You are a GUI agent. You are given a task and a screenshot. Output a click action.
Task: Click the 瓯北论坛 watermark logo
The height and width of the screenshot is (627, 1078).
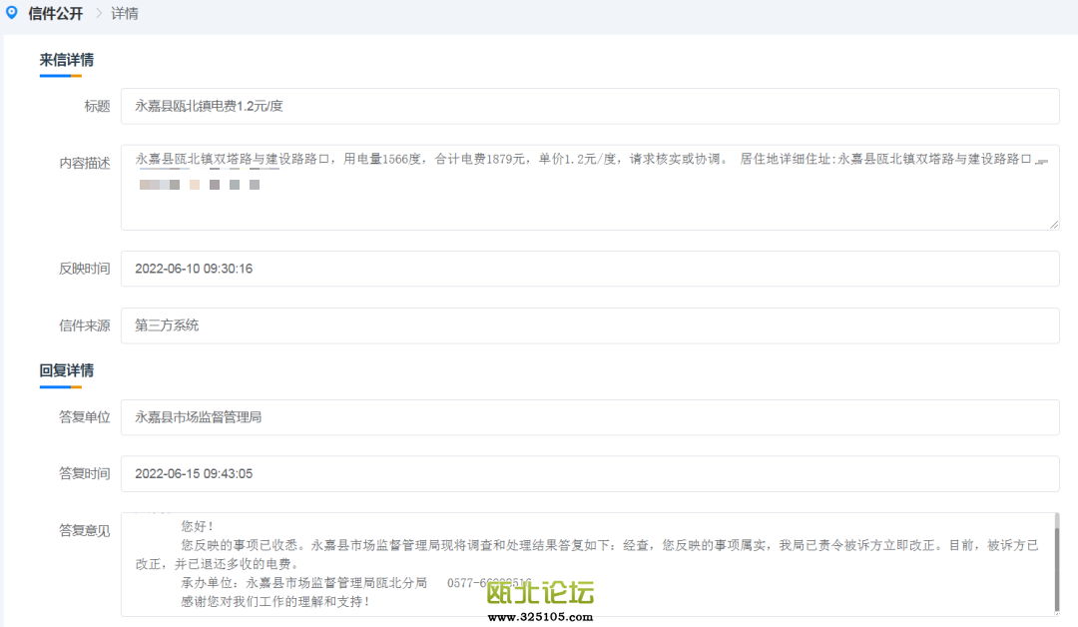point(540,593)
